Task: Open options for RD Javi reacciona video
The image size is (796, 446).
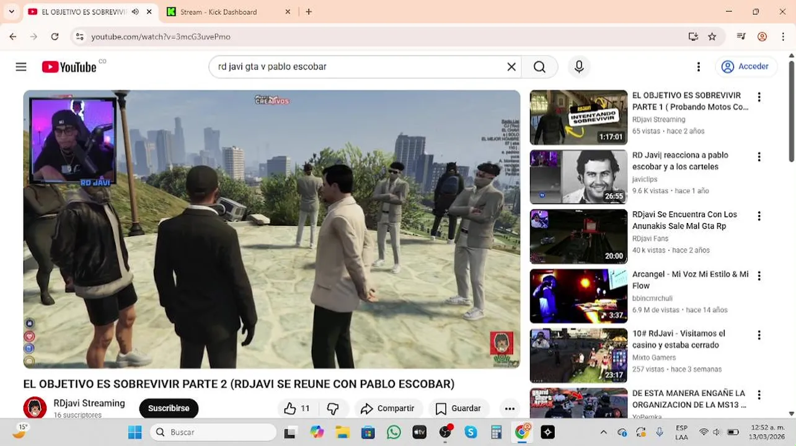Action: (x=759, y=157)
